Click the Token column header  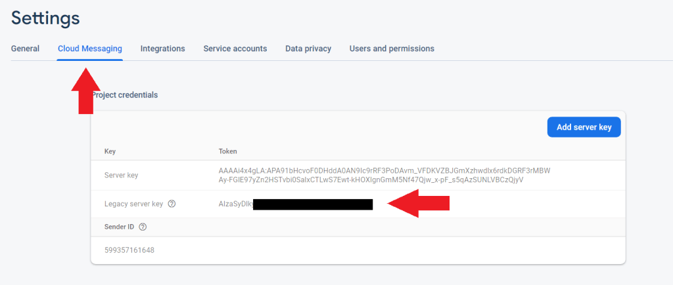tap(228, 151)
